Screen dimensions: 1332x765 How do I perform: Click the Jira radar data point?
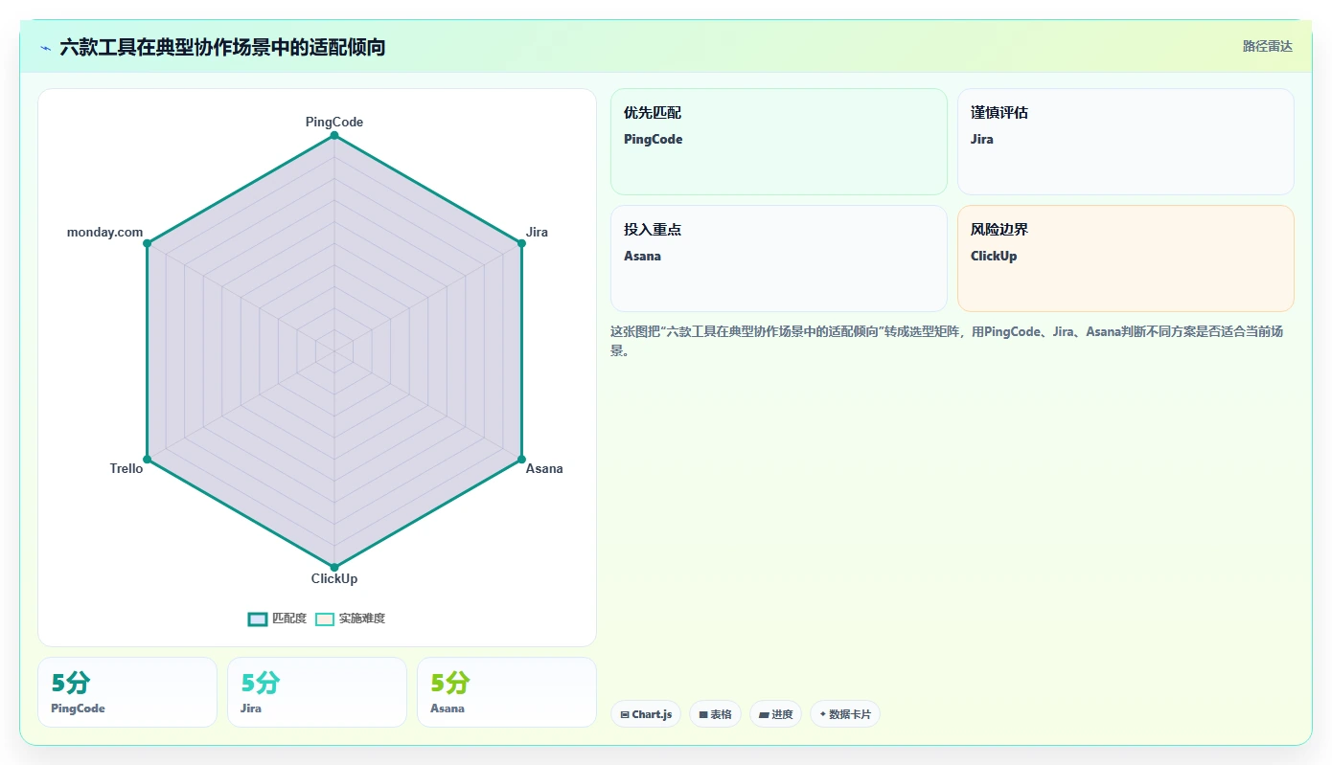point(521,243)
